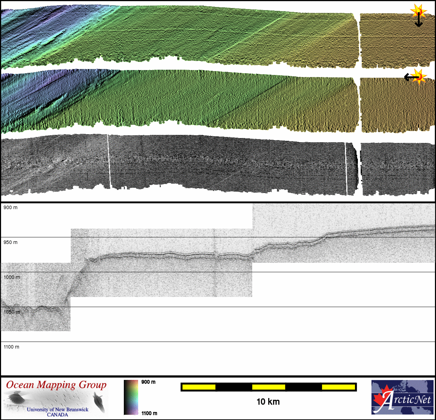Click the 1100 m label beside color legend
This screenshot has width=436, height=420.
click(149, 413)
